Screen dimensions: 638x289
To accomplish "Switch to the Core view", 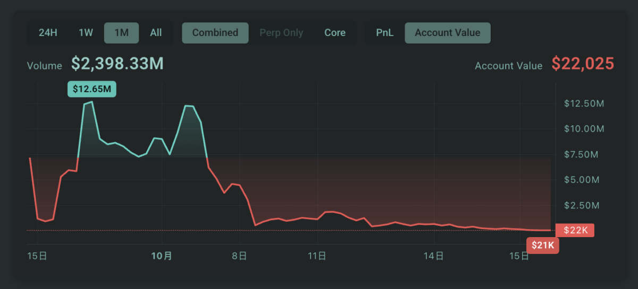I will click(335, 32).
